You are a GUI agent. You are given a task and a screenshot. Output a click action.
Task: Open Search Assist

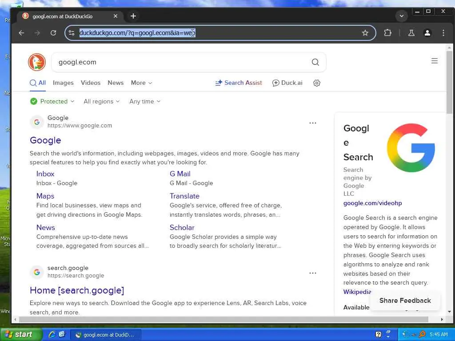(x=239, y=83)
